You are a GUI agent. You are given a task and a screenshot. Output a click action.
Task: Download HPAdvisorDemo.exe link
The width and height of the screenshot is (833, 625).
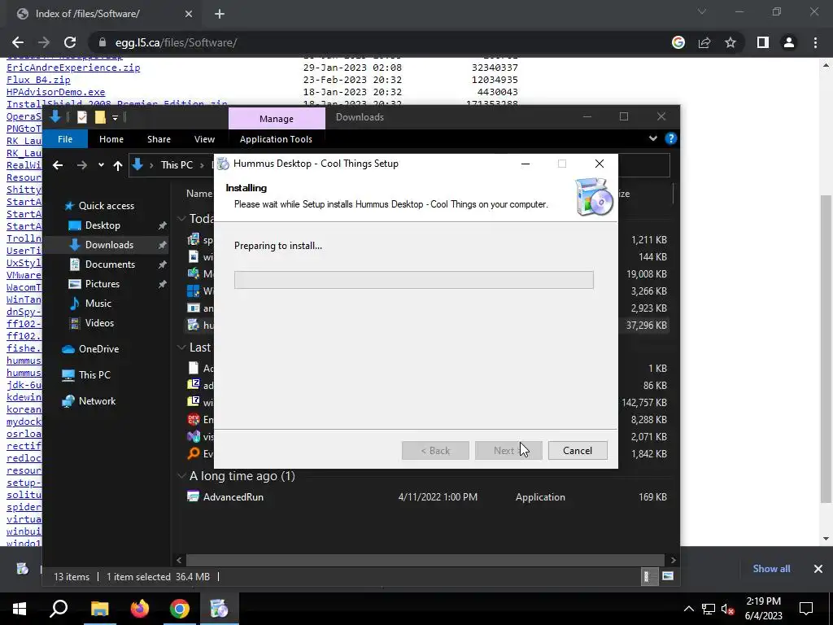[x=56, y=92]
